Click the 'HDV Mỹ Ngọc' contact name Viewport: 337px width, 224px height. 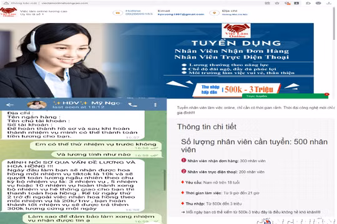[86, 103]
